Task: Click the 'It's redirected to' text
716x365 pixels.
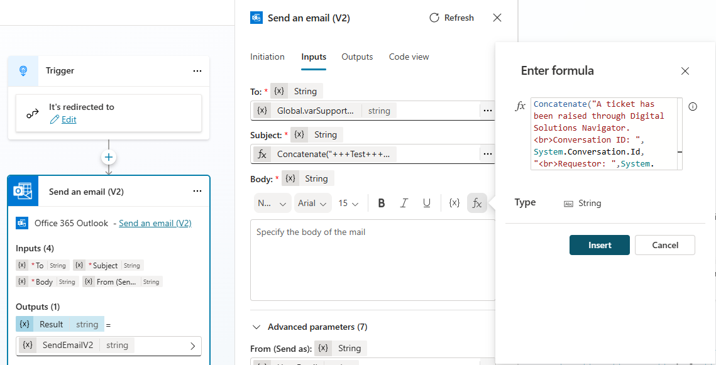Action: (x=82, y=107)
